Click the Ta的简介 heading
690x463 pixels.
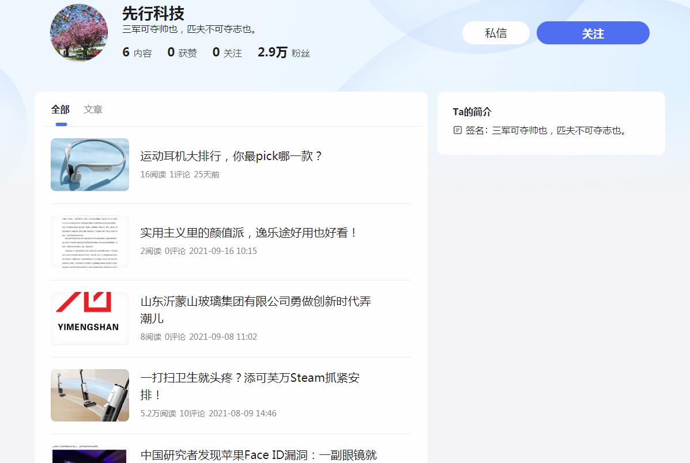click(x=472, y=112)
